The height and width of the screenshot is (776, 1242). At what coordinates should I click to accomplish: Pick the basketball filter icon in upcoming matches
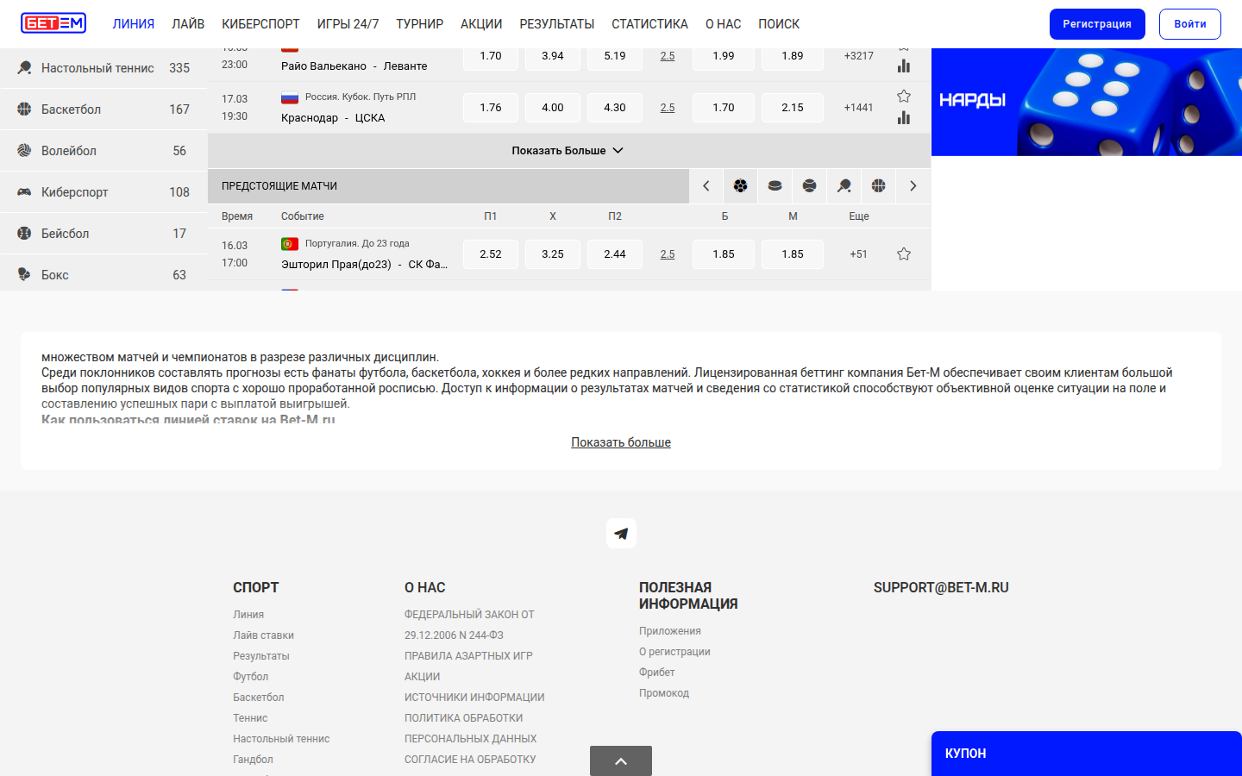click(878, 185)
